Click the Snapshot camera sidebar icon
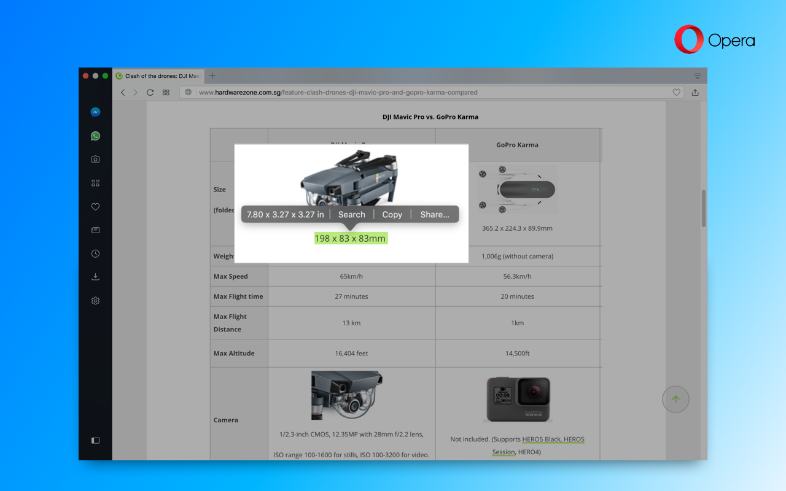Screen dimensions: 786x491 (95, 160)
